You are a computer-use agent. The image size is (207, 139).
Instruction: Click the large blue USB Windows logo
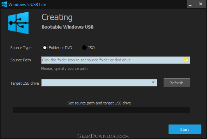18,23
